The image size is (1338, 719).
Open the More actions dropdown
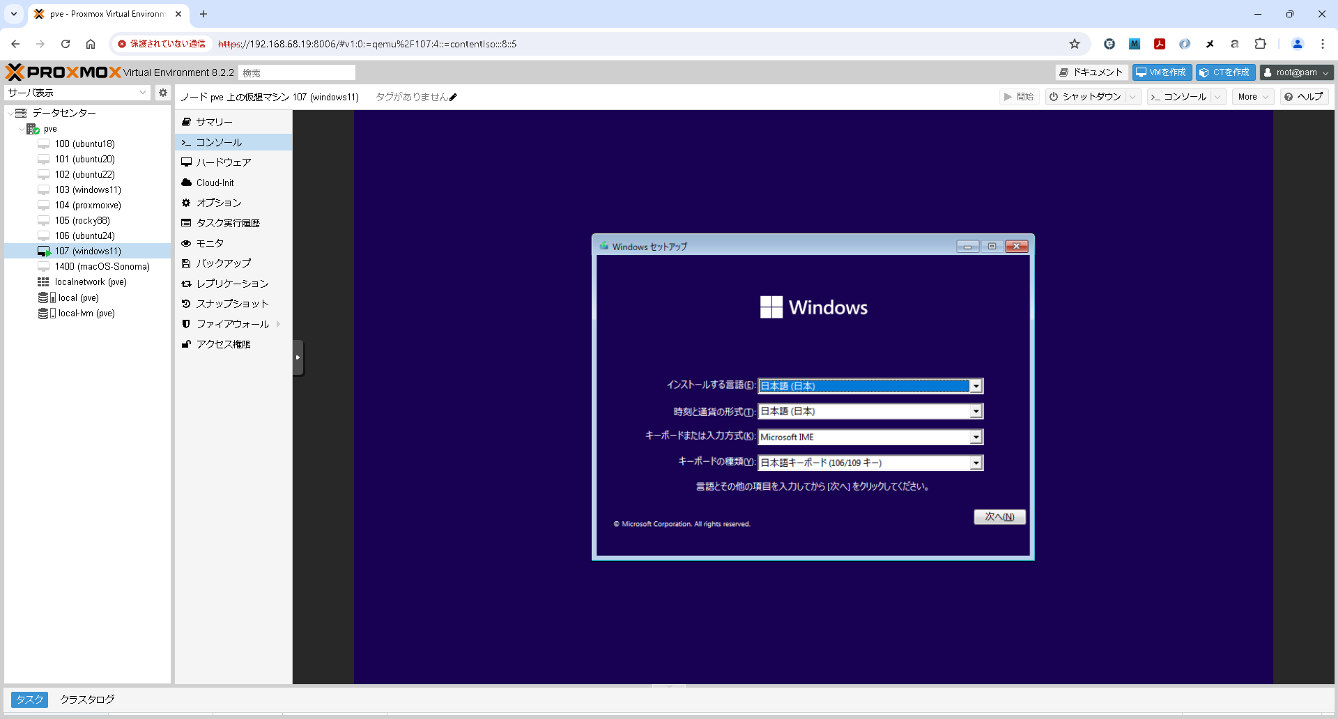(x=1253, y=97)
